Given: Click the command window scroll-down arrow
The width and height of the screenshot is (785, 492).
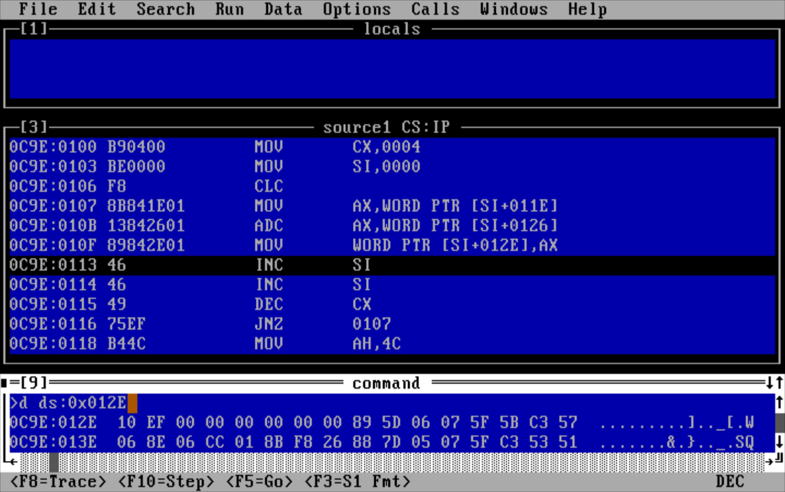Looking at the screenshot, I should click(x=779, y=442).
